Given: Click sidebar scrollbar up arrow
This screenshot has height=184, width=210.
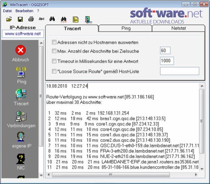Looking at the screenshot, I should click(x=41, y=43).
